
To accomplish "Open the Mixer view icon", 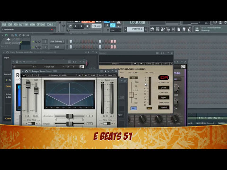I will click(174, 29).
